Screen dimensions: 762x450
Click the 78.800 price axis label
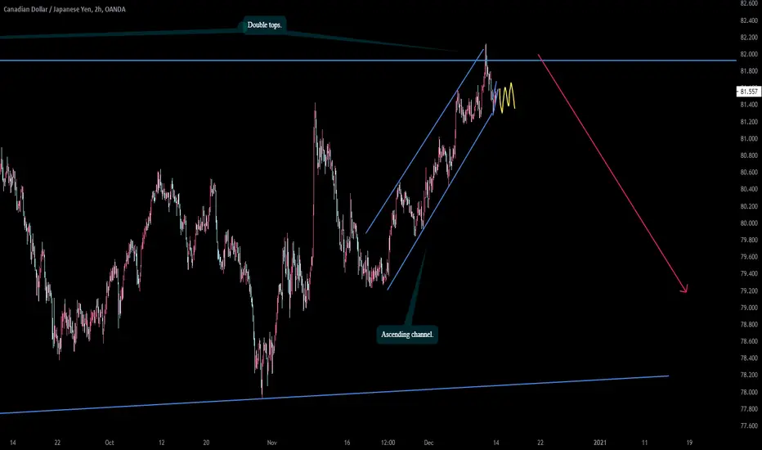click(749, 325)
